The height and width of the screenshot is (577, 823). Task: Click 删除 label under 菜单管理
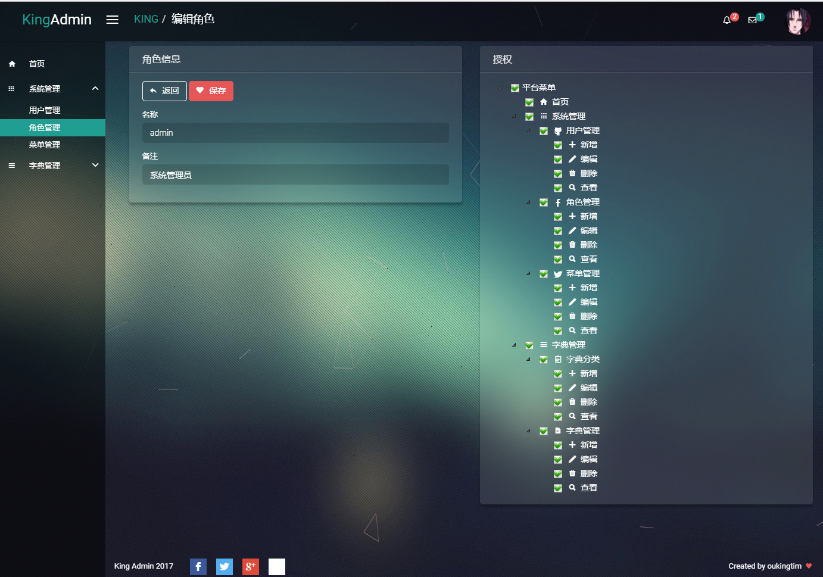click(589, 316)
